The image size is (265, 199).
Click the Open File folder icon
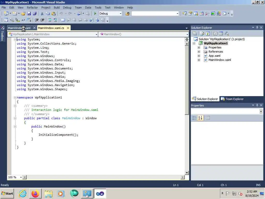coord(23,13)
